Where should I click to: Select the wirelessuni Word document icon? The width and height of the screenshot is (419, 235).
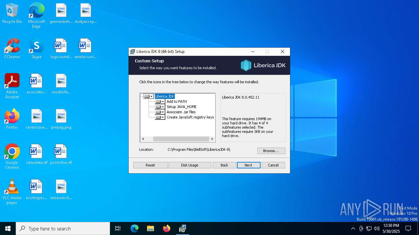[85, 49]
